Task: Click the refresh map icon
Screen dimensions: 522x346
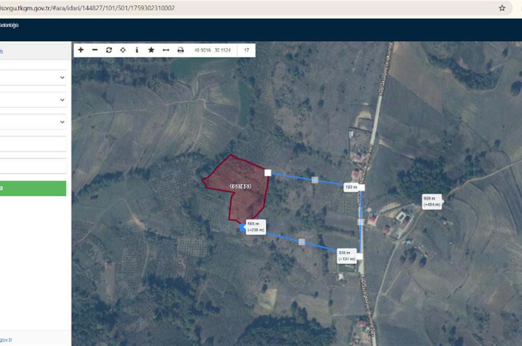Action: pos(109,50)
